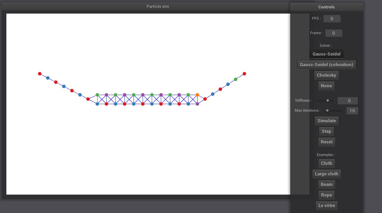
Task: Click the FPS value field
Action: coord(332,18)
